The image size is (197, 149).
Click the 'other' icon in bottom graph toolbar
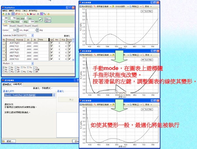(x=143, y=104)
